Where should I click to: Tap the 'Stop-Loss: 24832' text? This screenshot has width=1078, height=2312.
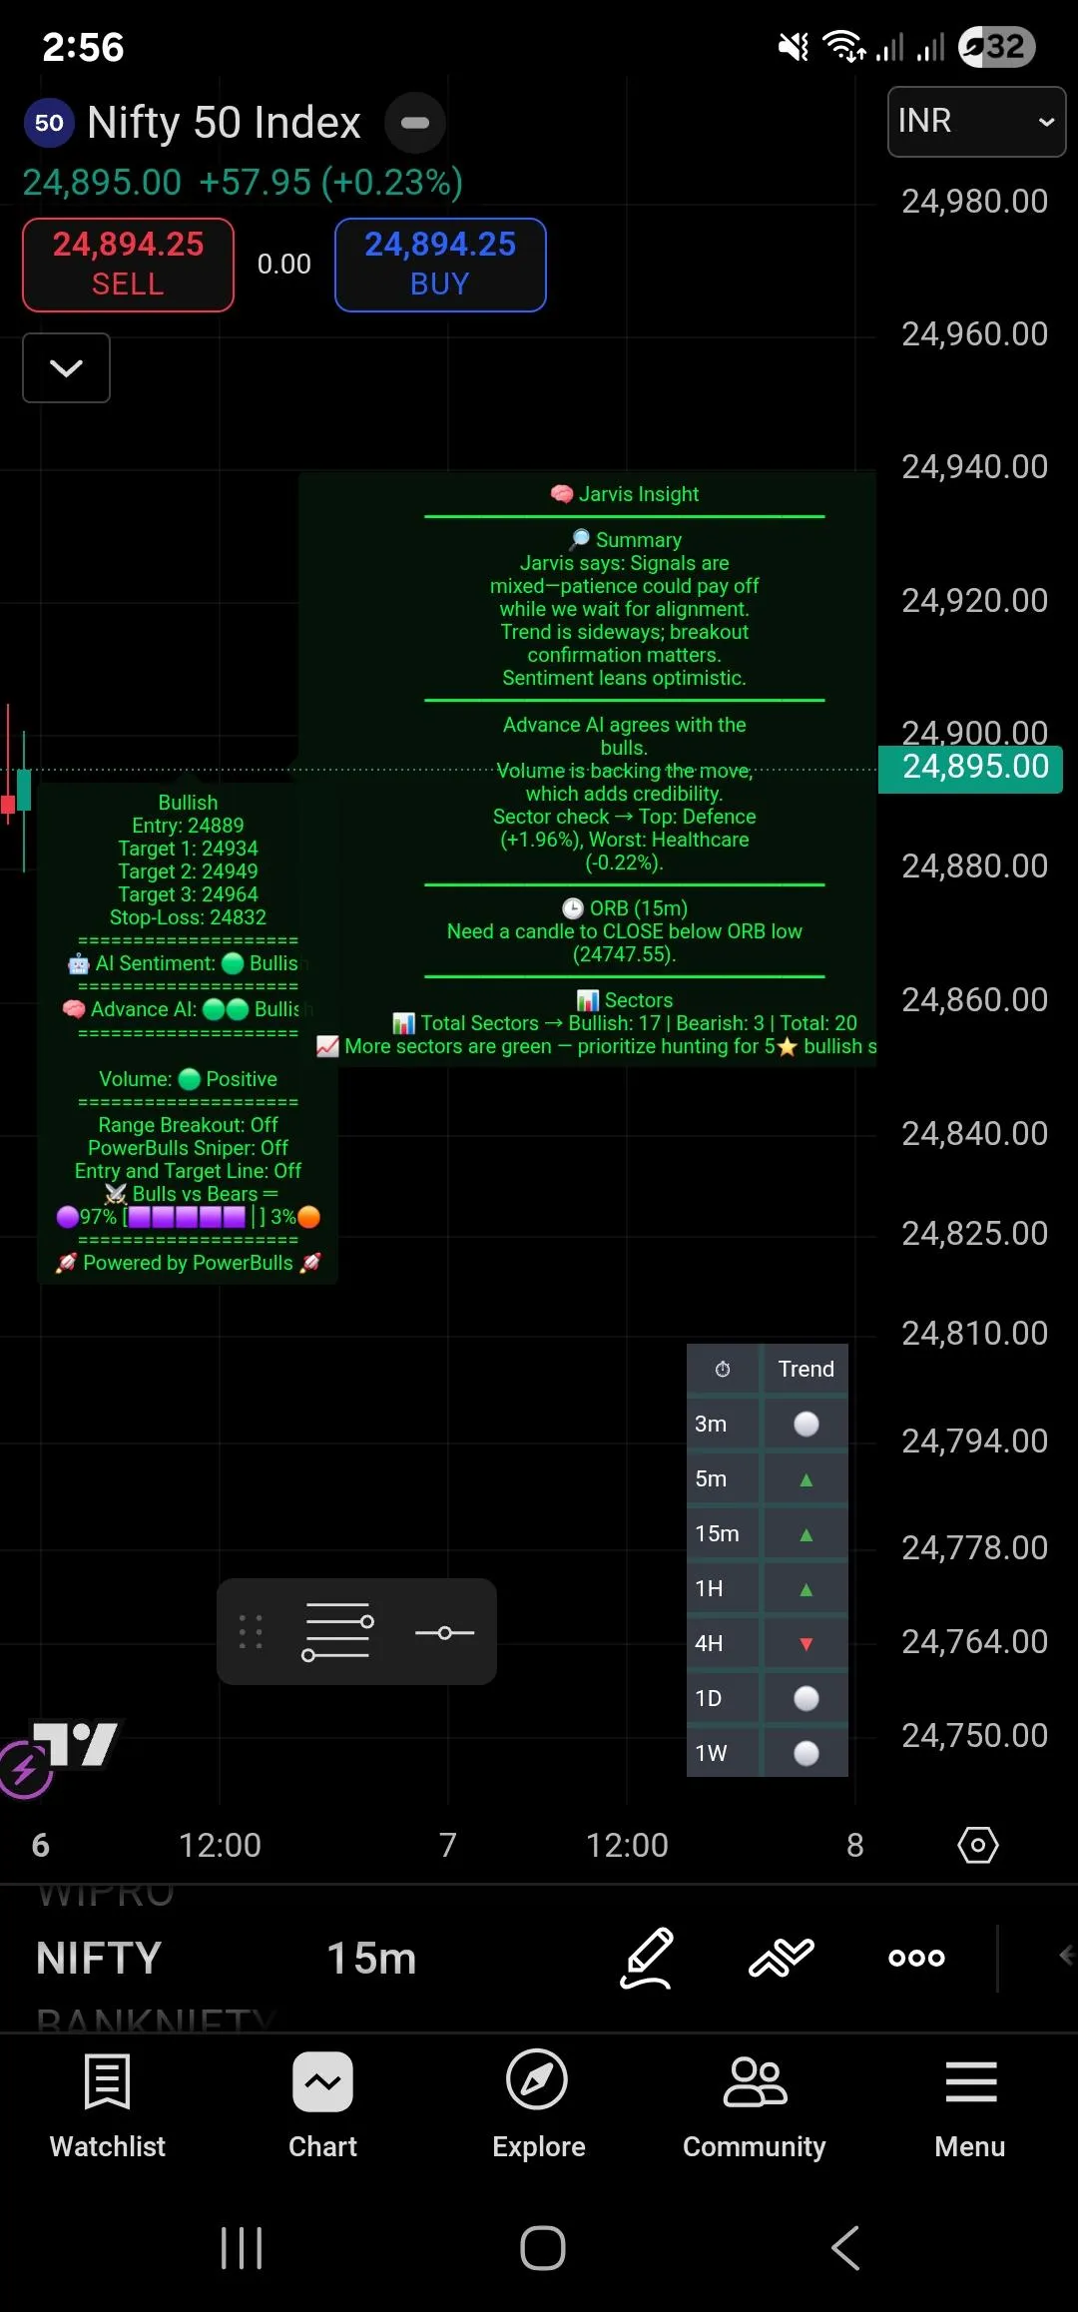pos(188,917)
